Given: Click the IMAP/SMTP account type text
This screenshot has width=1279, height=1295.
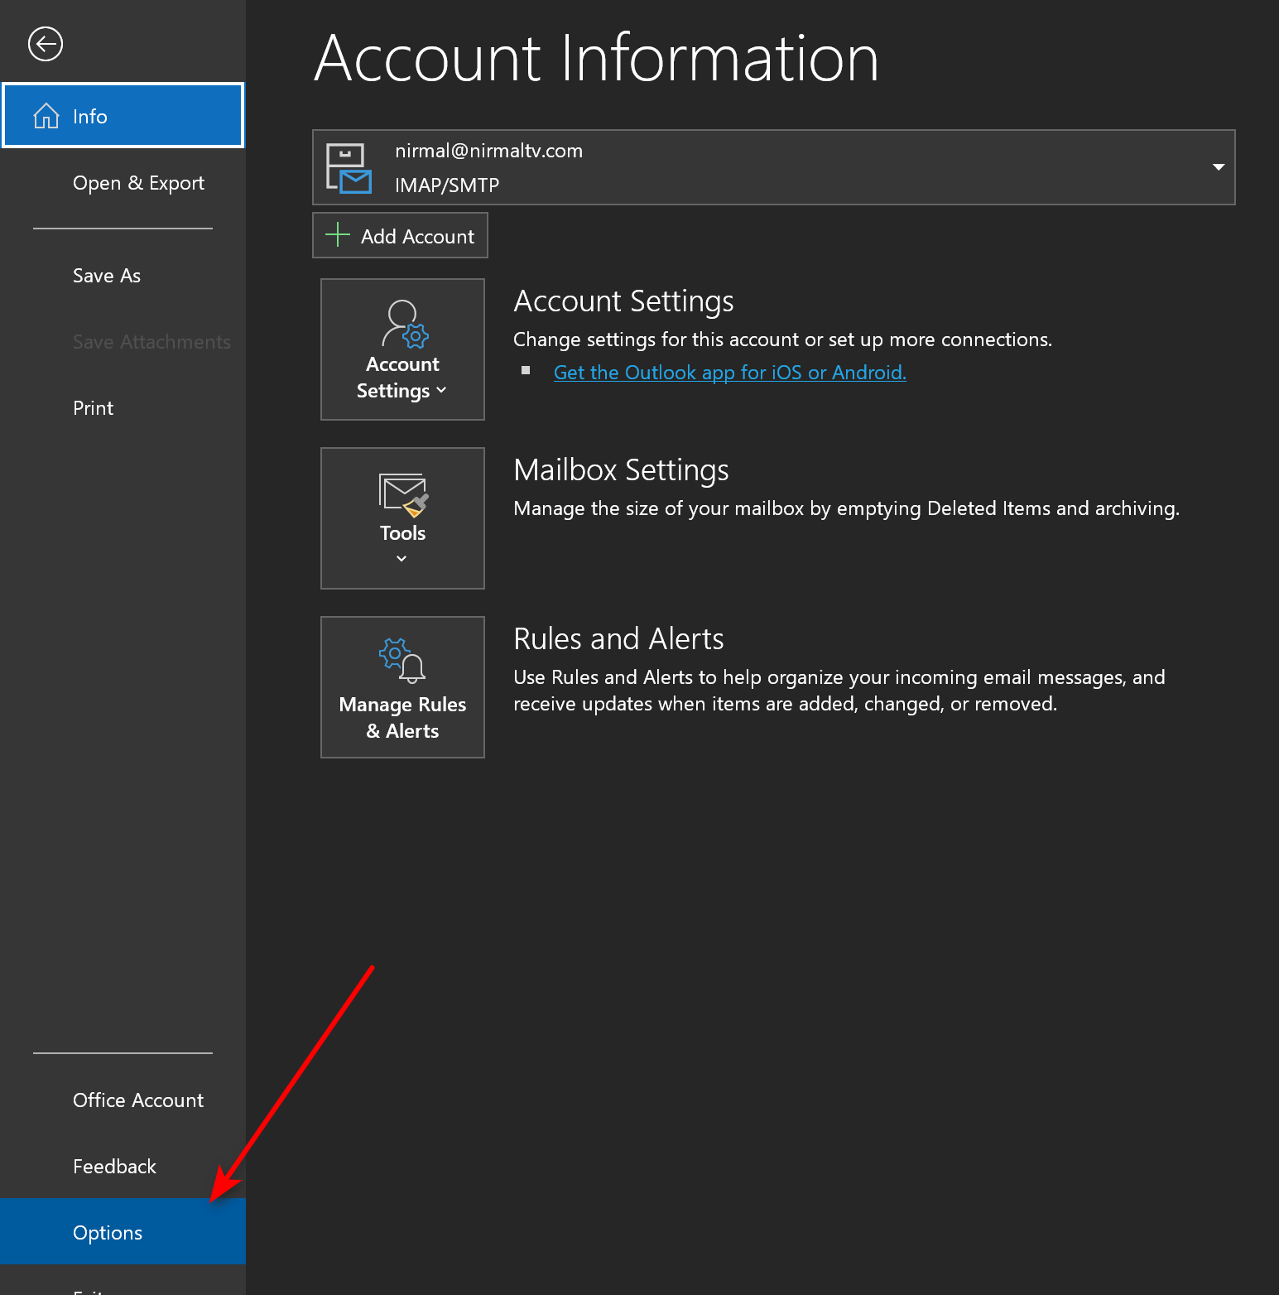Looking at the screenshot, I should [x=447, y=185].
